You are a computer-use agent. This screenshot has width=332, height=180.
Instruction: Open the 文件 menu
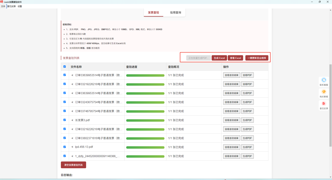[3, 6]
